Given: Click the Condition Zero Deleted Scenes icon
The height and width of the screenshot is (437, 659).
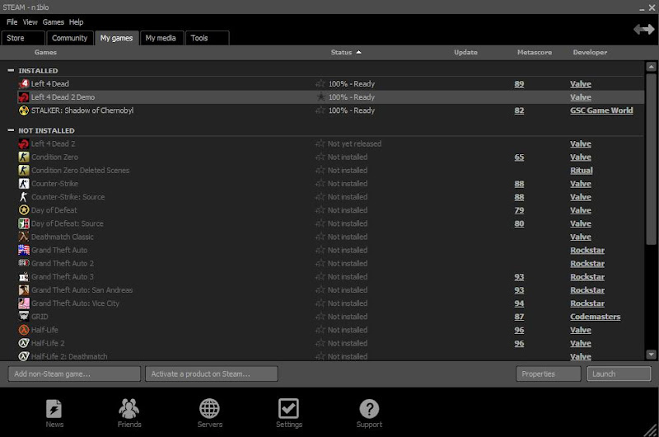Looking at the screenshot, I should 24,171.
